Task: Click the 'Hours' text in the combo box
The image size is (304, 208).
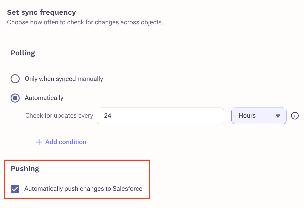Action: (247, 116)
